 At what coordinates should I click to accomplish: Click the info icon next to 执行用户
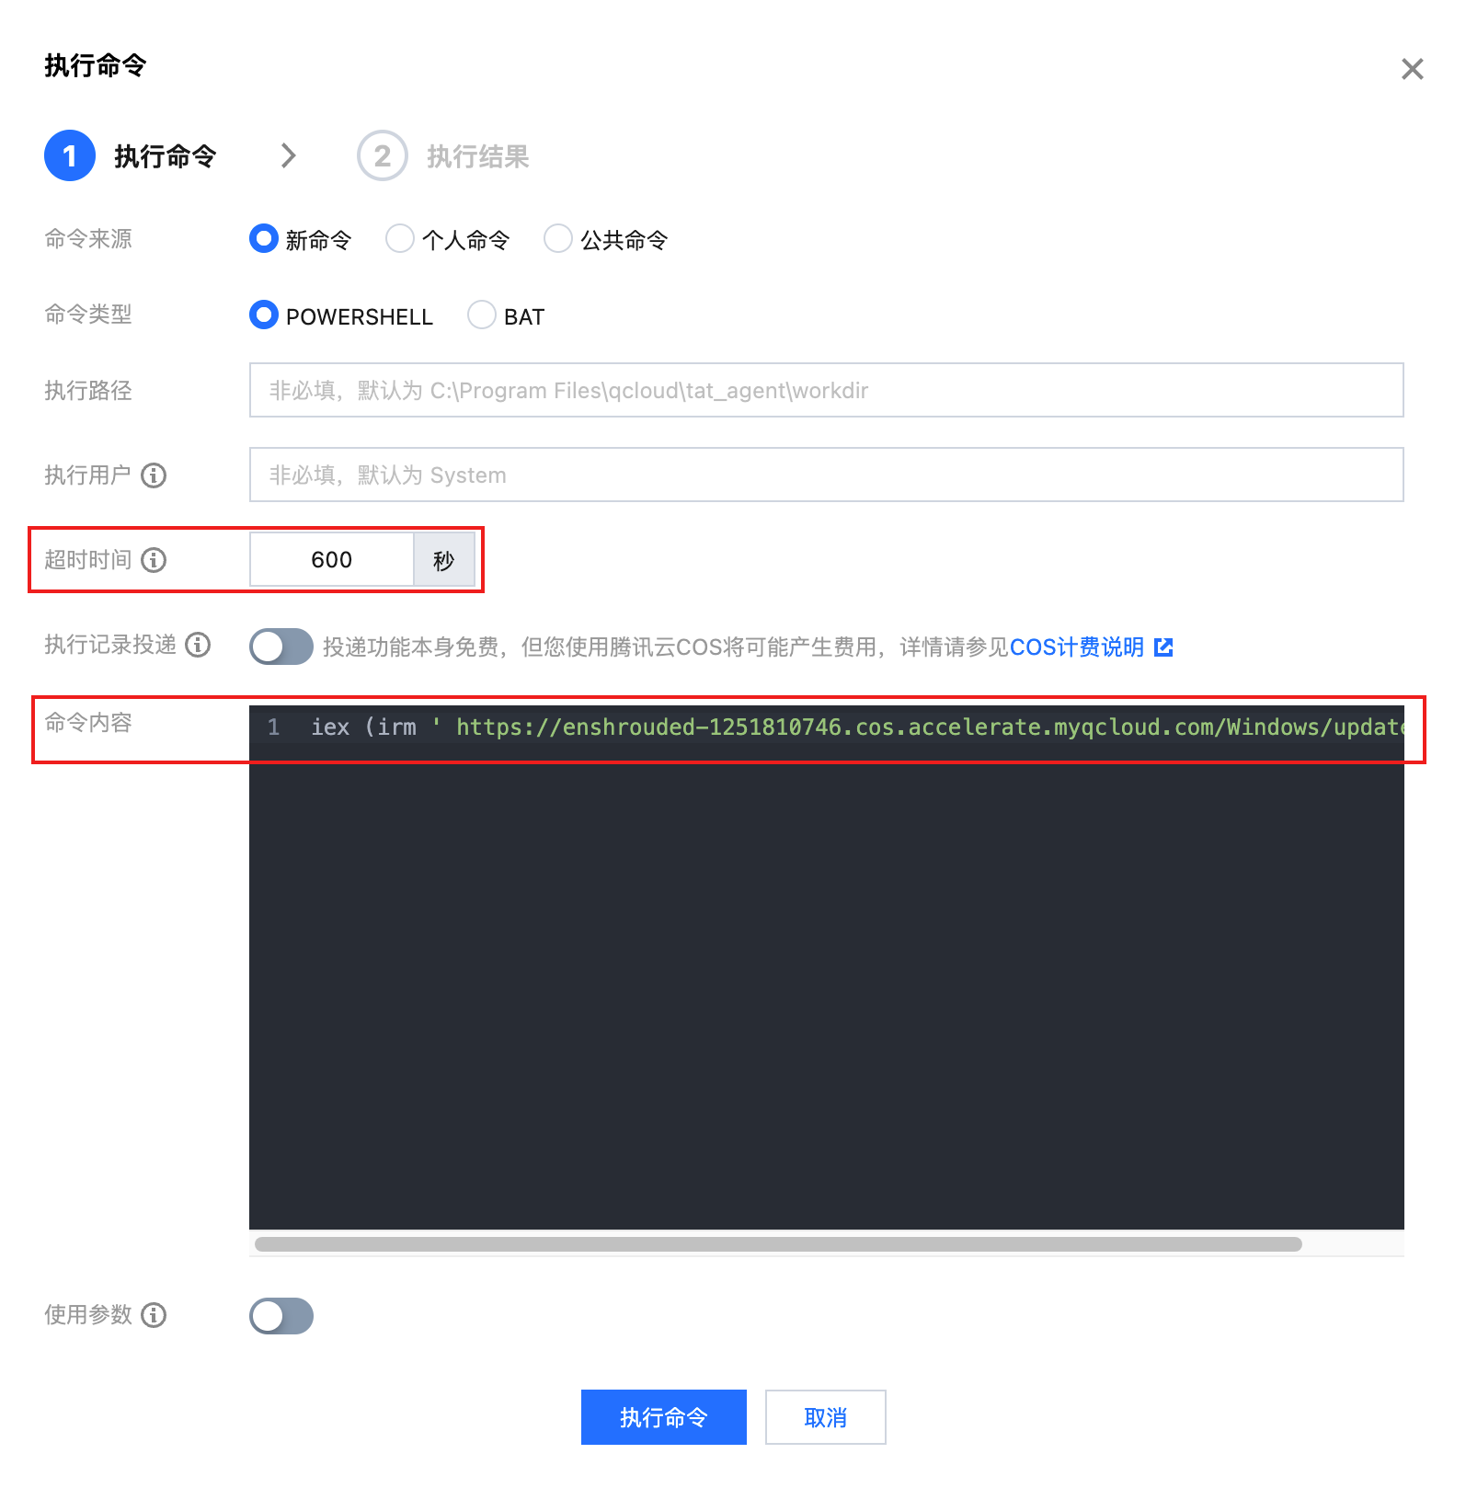tap(154, 475)
